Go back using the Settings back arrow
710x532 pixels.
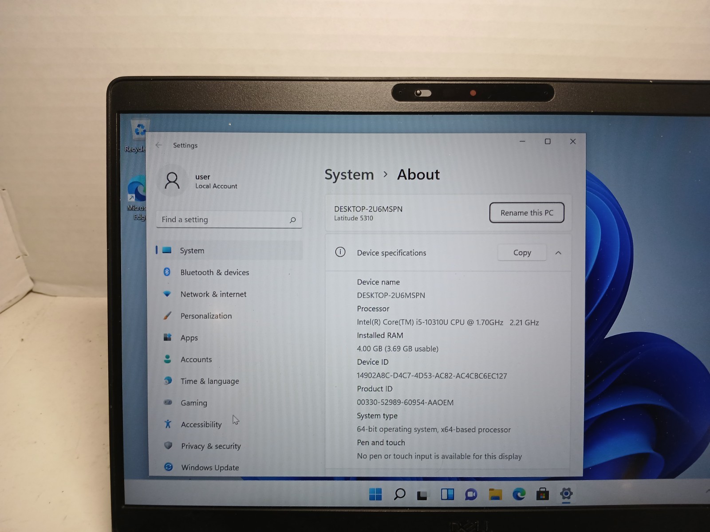point(159,145)
